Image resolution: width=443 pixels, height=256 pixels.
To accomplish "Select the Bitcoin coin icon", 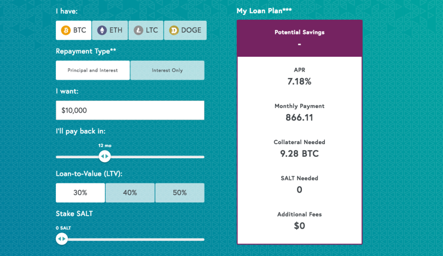I will [x=66, y=30].
